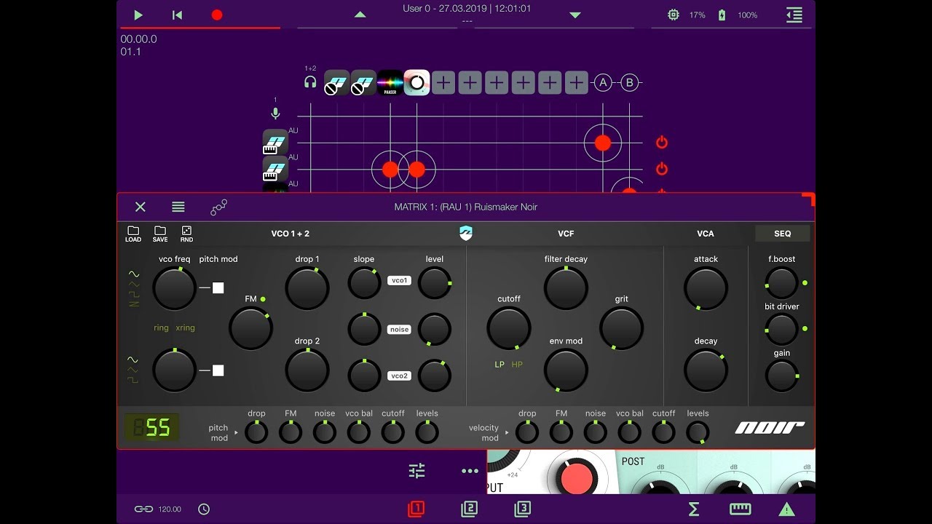Viewport: 932px width, 524px height.
Task: Open the Phaser effect in matrix column
Action: tap(390, 83)
